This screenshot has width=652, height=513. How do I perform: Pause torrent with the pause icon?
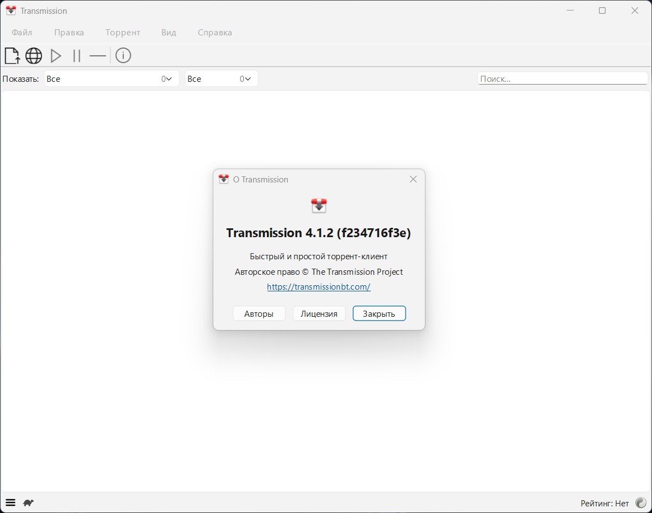pos(76,56)
